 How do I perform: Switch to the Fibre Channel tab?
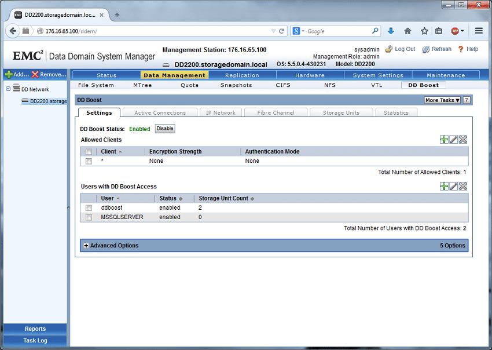click(x=276, y=112)
